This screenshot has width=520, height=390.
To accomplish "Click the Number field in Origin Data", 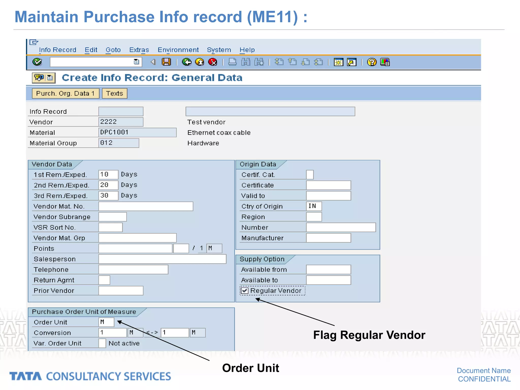I will (341, 227).
